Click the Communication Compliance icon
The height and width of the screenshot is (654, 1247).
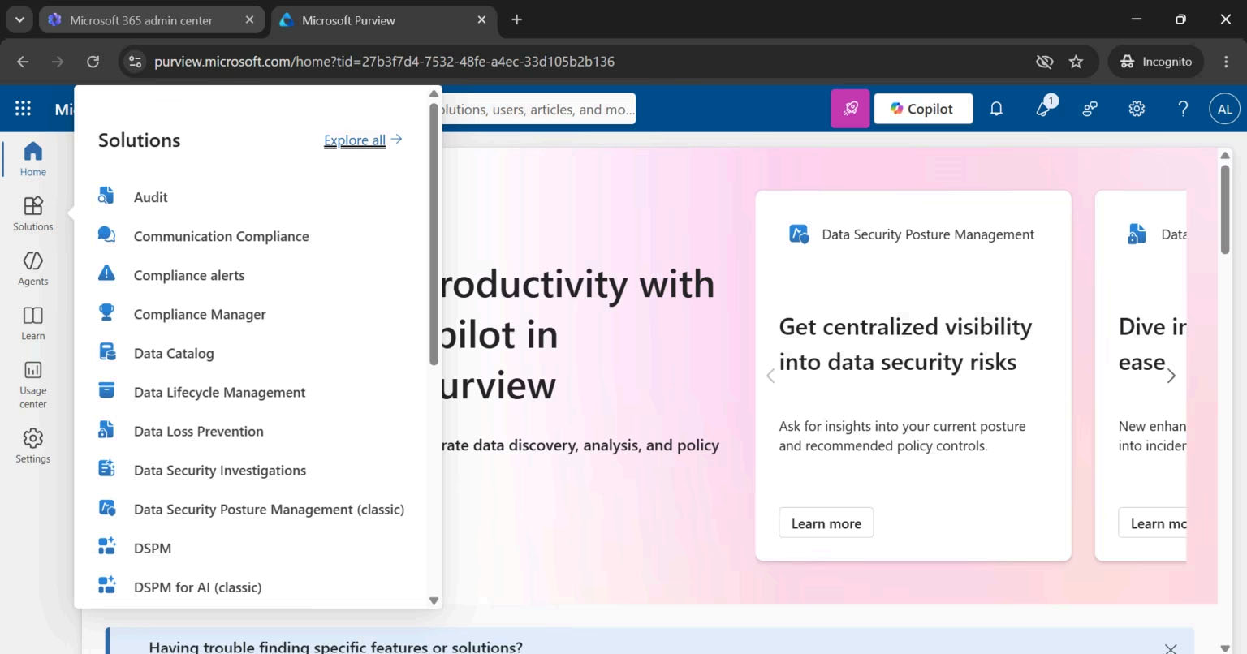(x=106, y=234)
